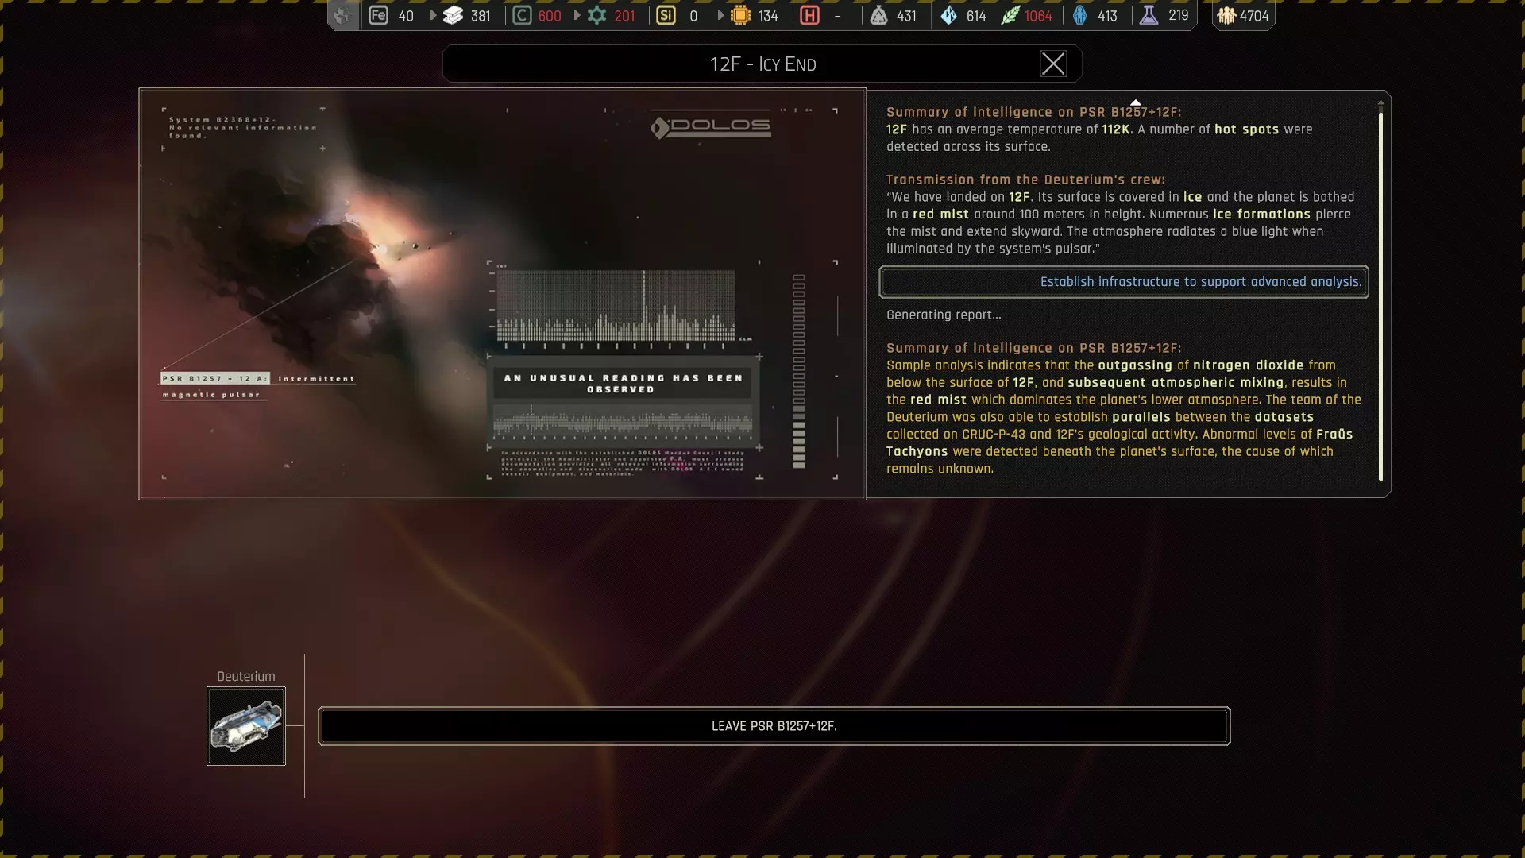Expand the iron to steel conversion arrow
1525x858 pixels.
point(433,15)
